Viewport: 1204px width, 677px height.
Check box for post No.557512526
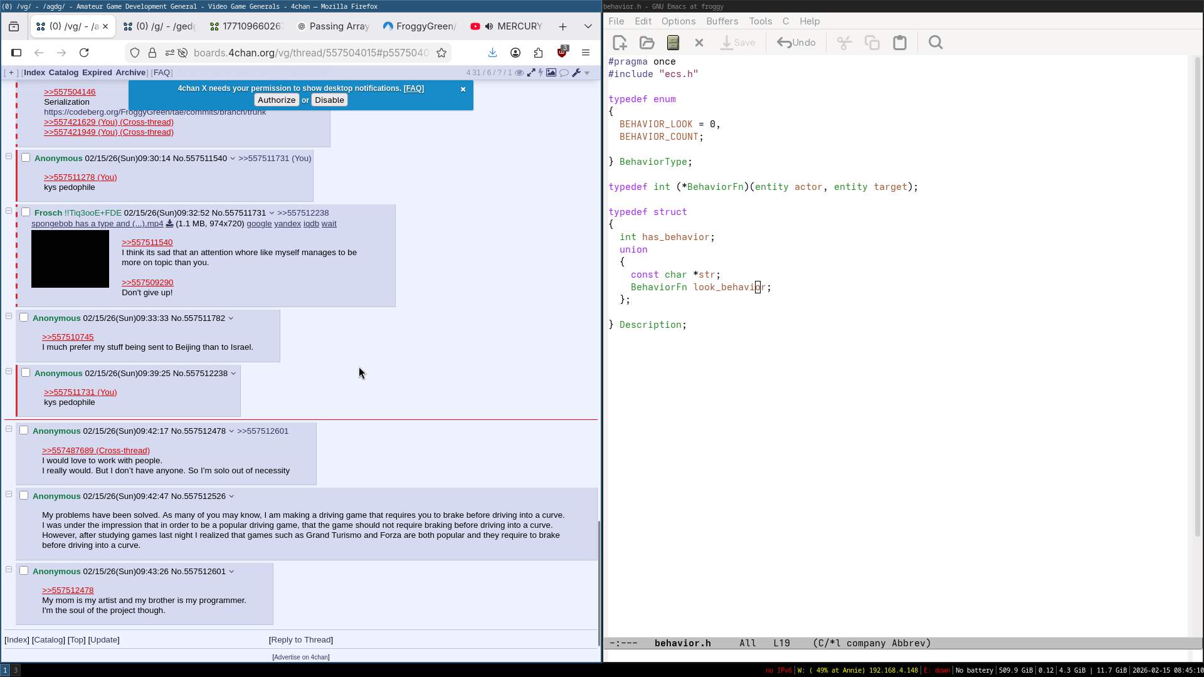pos(24,495)
